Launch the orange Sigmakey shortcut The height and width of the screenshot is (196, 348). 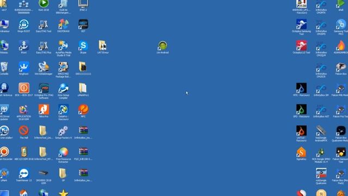[x=301, y=152]
